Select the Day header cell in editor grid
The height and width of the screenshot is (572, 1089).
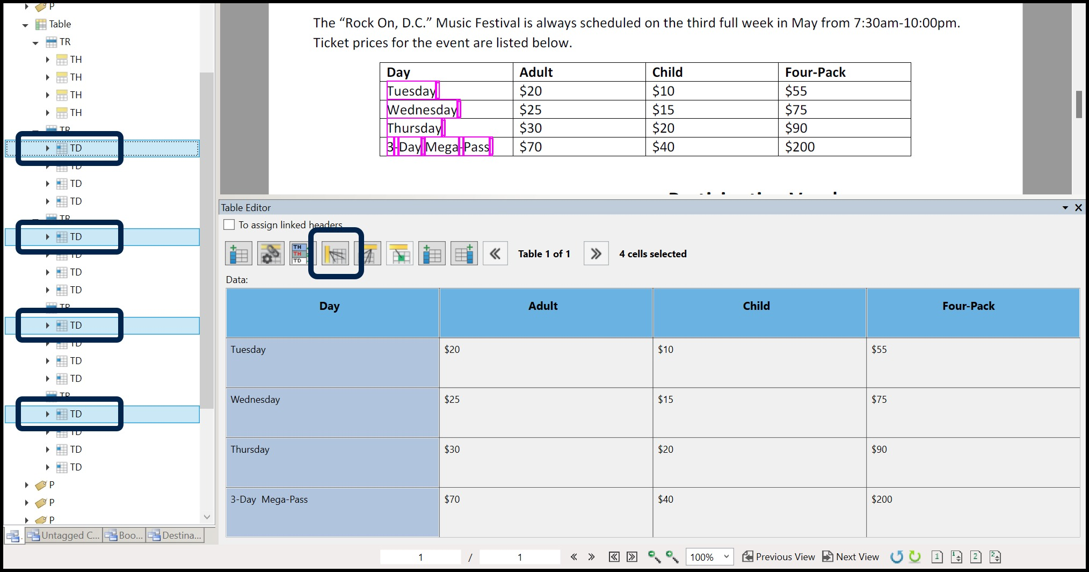tap(332, 313)
